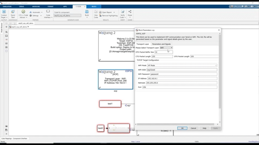Open the Code Interface menu
This screenshot has width=259, height=145.
pos(48,14)
